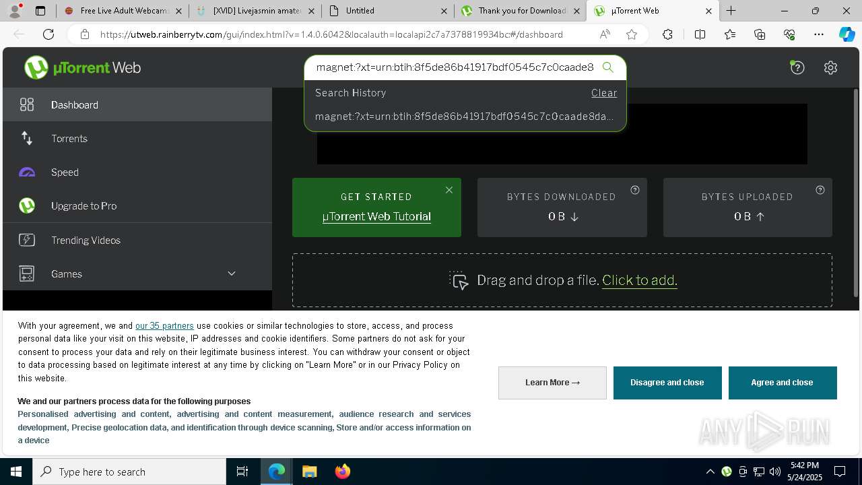Expand the Games sidebar section
Viewport: 862px width, 485px height.
tap(232, 273)
